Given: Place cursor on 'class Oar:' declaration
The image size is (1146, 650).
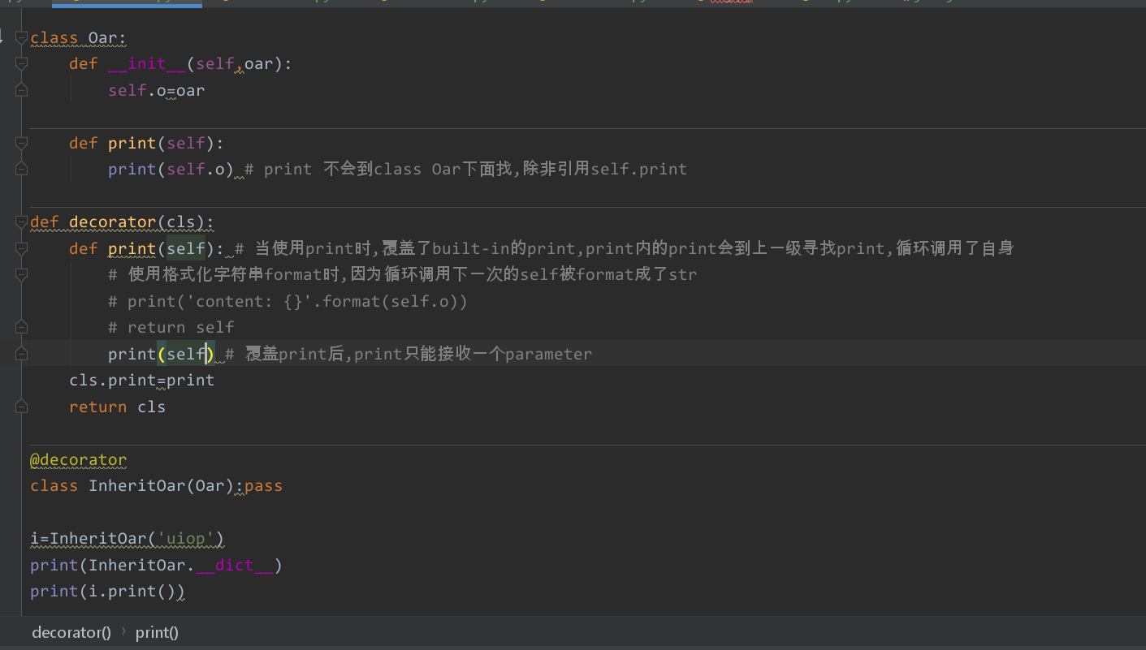Looking at the screenshot, I should (79, 38).
